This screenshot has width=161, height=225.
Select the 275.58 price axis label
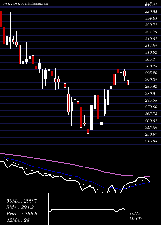151,100
